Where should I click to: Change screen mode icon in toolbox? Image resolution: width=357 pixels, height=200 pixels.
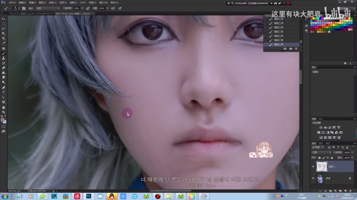(x=3, y=131)
